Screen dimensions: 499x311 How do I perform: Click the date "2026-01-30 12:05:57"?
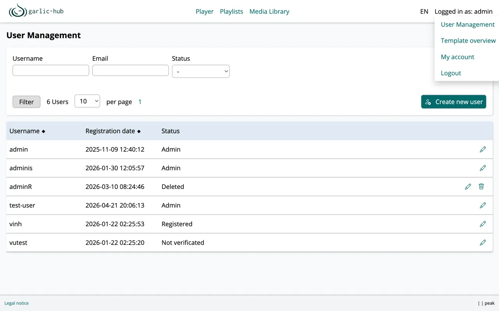tap(115, 168)
